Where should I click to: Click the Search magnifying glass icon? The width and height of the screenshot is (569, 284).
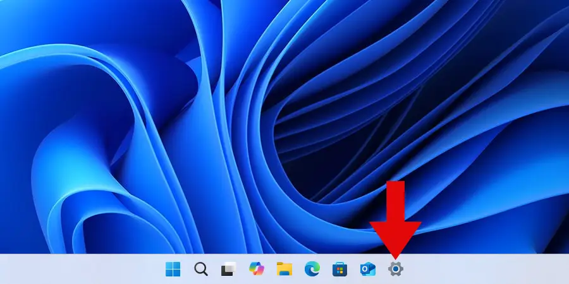(200, 269)
